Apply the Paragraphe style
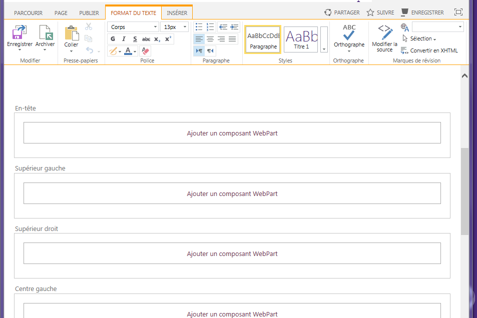477x318 pixels. point(263,39)
